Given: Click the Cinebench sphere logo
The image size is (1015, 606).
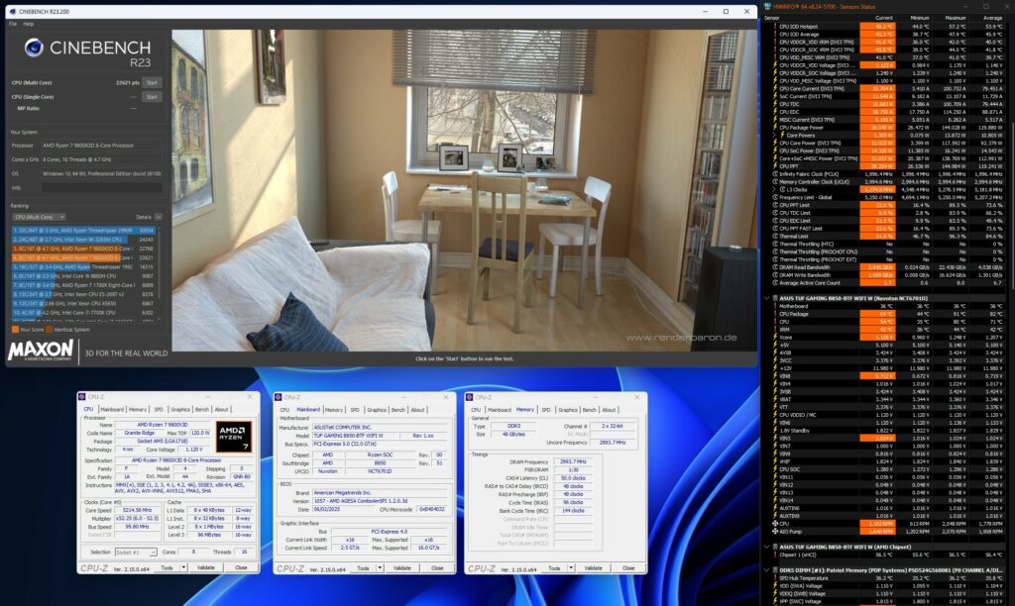Looking at the screenshot, I should point(34,48).
